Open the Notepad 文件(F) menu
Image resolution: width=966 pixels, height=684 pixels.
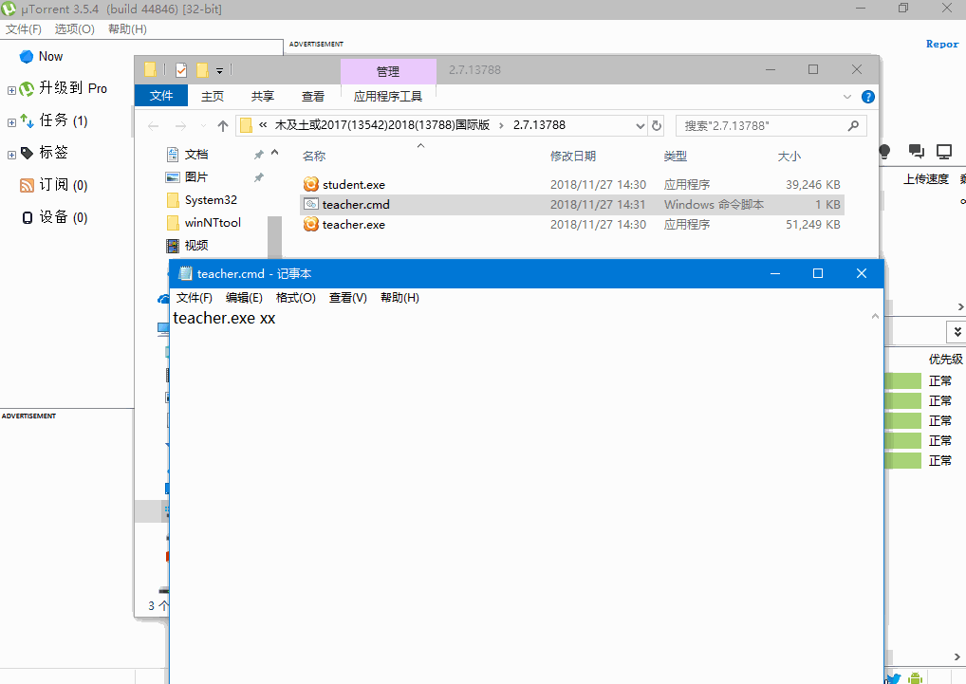pos(195,298)
